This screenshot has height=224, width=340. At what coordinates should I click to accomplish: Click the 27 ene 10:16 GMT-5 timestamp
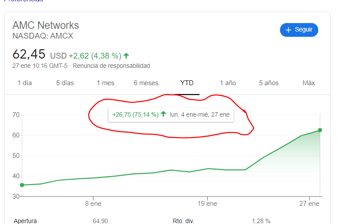pyautogui.click(x=40, y=66)
